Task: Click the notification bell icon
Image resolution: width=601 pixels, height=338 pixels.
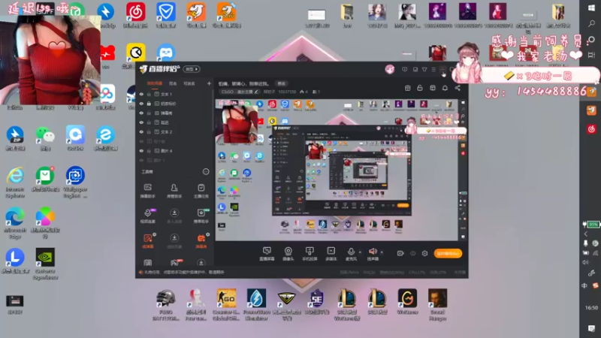Action: point(445,88)
